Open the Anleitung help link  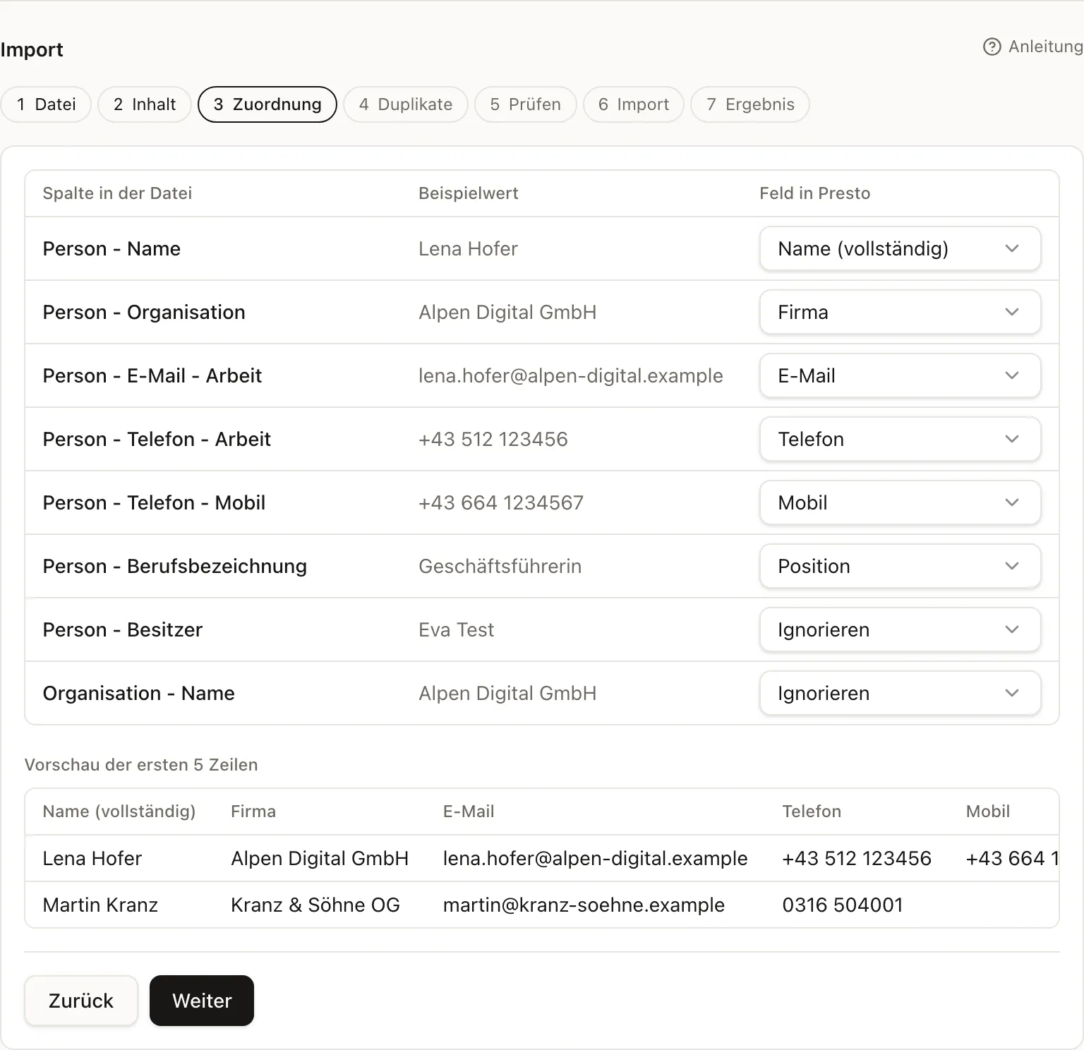(x=1033, y=47)
